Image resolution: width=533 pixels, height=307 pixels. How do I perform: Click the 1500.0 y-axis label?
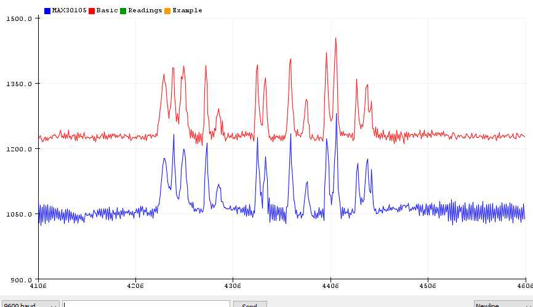tap(18, 18)
